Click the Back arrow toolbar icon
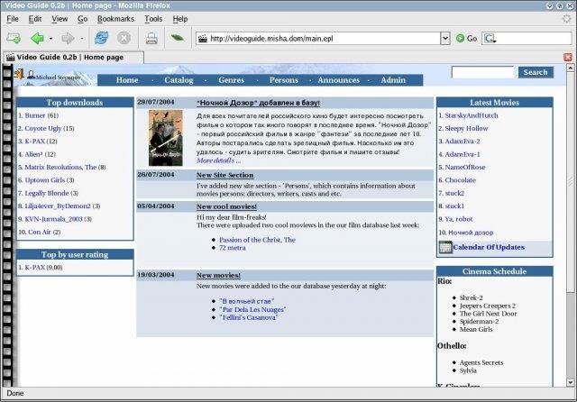The height and width of the screenshot is (402, 577). point(38,38)
